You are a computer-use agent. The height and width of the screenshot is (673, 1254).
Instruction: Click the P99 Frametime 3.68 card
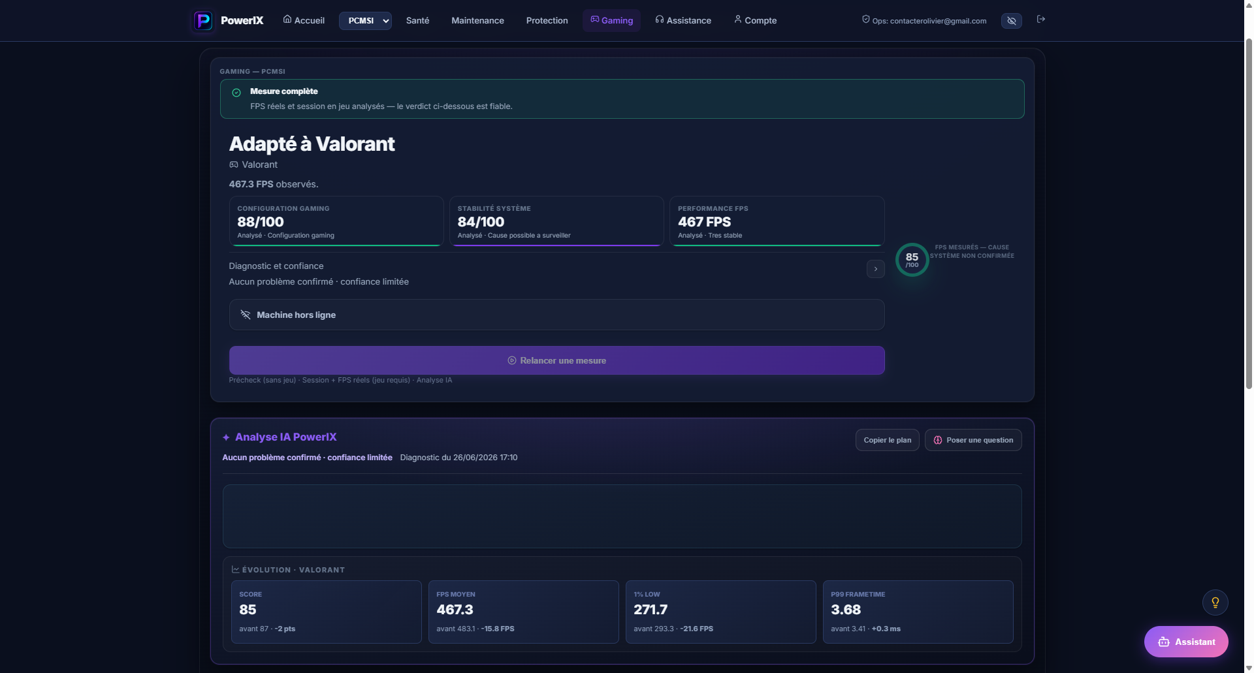pos(918,612)
